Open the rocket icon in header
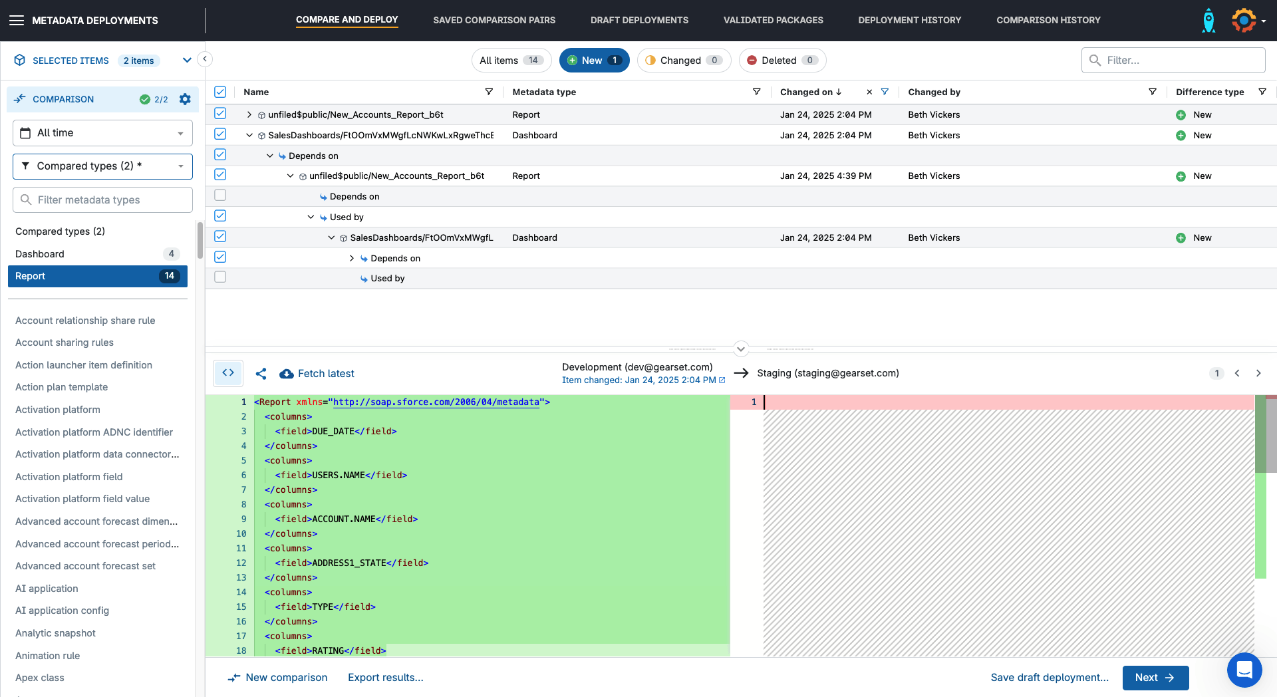 pos(1208,21)
